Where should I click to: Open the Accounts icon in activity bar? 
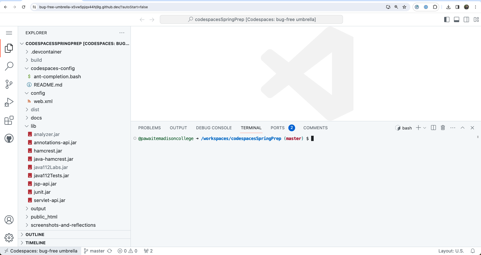(x=9, y=220)
